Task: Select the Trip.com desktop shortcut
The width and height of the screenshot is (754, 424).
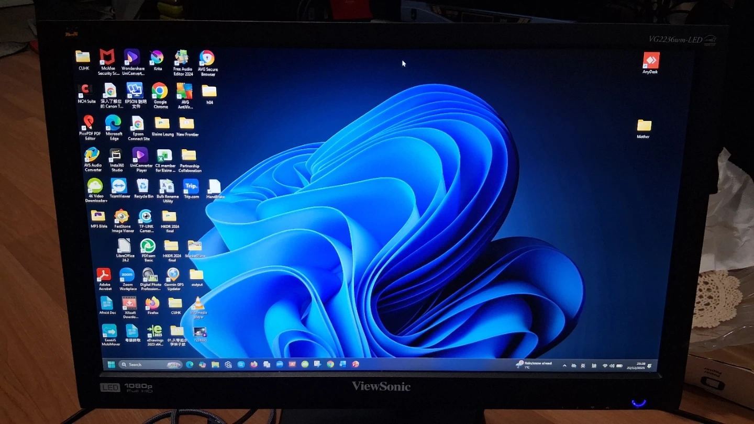Action: point(191,186)
